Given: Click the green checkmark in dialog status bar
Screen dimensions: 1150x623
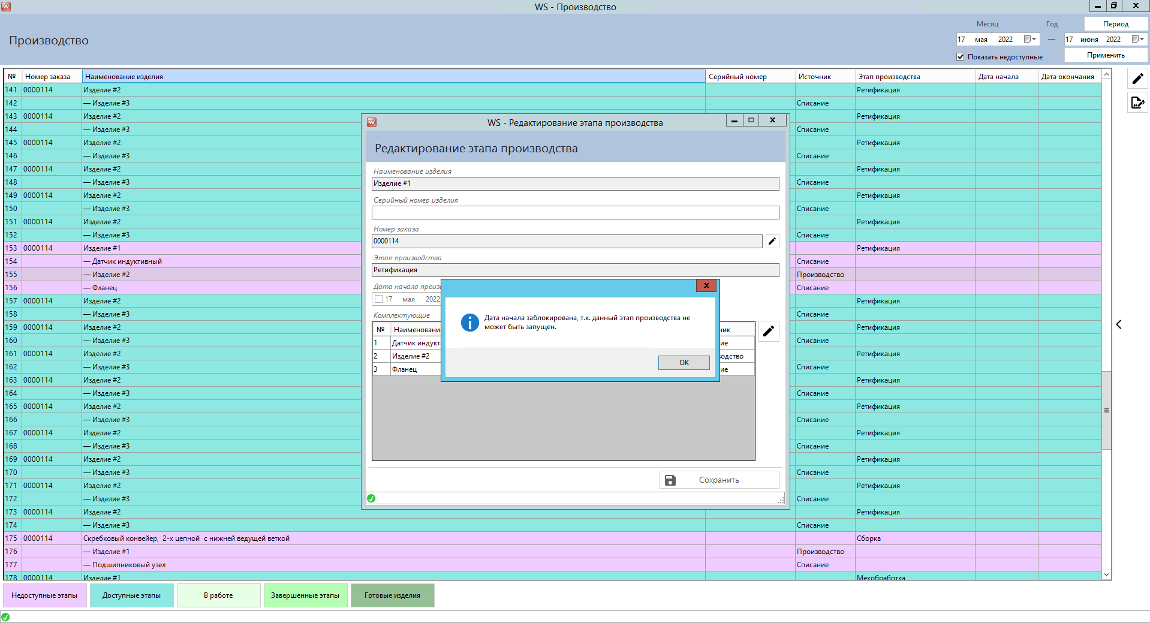Looking at the screenshot, I should click(x=371, y=498).
